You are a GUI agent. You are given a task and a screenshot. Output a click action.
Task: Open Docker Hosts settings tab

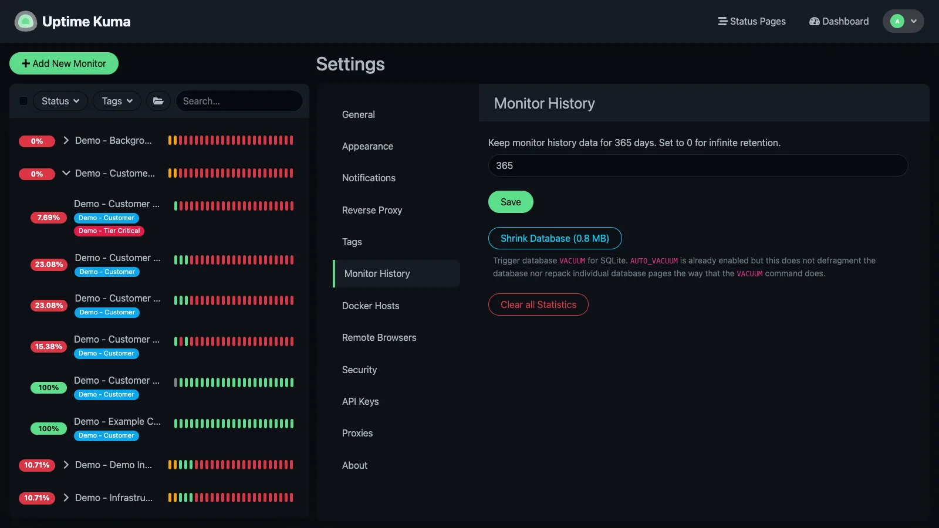(x=396, y=306)
